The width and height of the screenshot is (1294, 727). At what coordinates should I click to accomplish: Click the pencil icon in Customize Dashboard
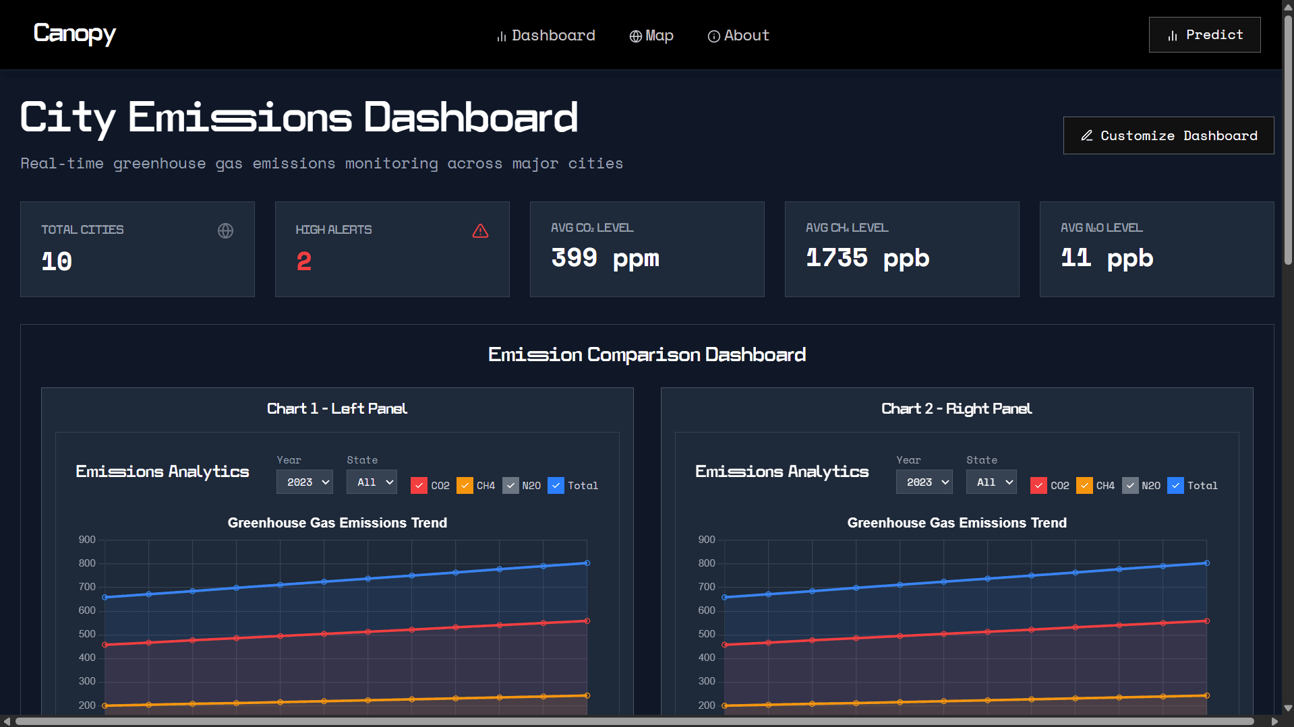coord(1087,135)
